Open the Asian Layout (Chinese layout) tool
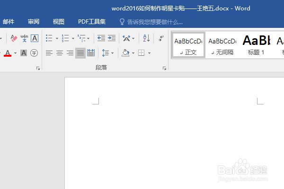The height and width of the screenshot is (189, 284). [x=126, y=38]
